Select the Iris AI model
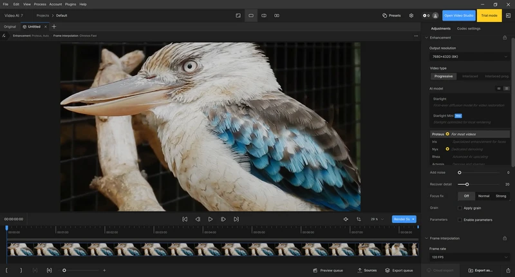Screen dimensions: 515x277 (470, 142)
